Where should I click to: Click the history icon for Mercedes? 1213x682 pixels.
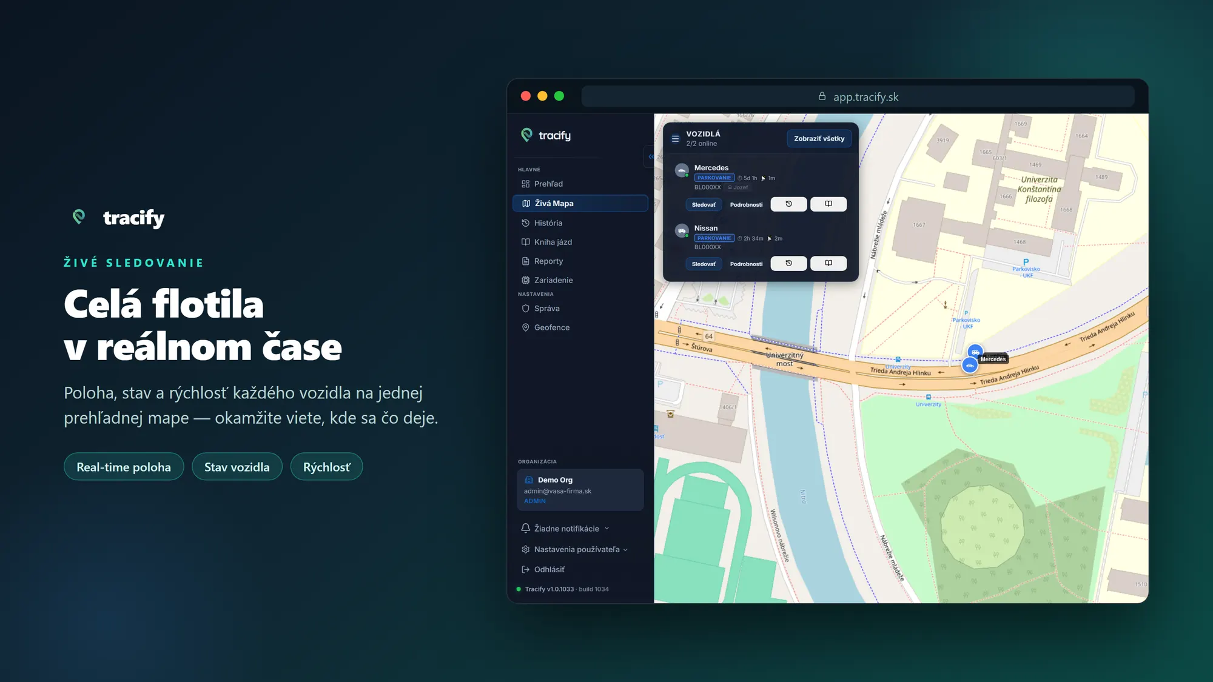pos(788,204)
